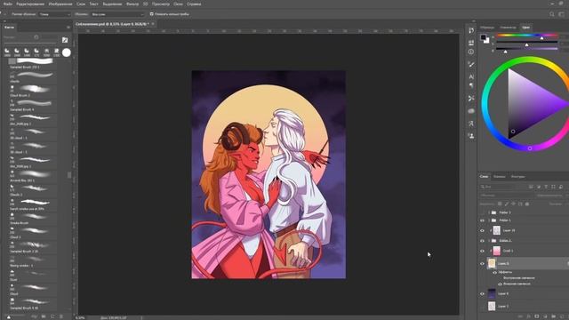Switch to the Навигатор tab
This screenshot has height=320, width=569.
click(508, 28)
